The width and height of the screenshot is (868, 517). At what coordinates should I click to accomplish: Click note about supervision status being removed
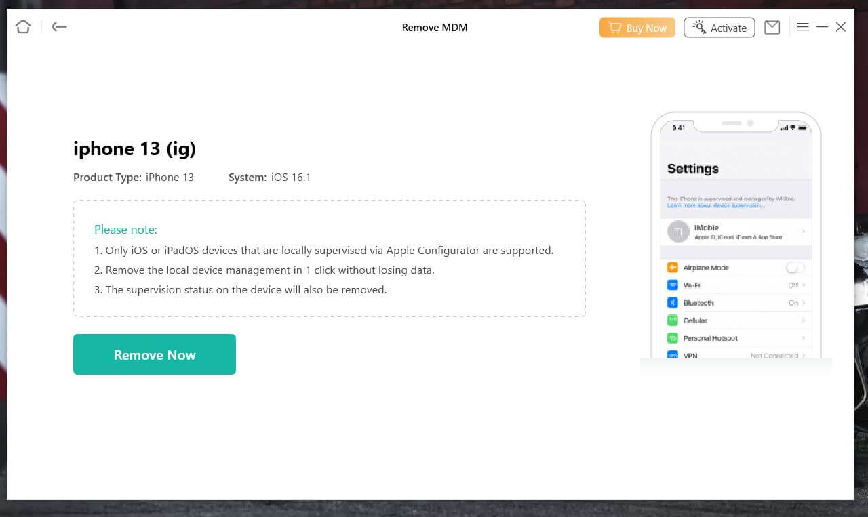[x=241, y=290]
